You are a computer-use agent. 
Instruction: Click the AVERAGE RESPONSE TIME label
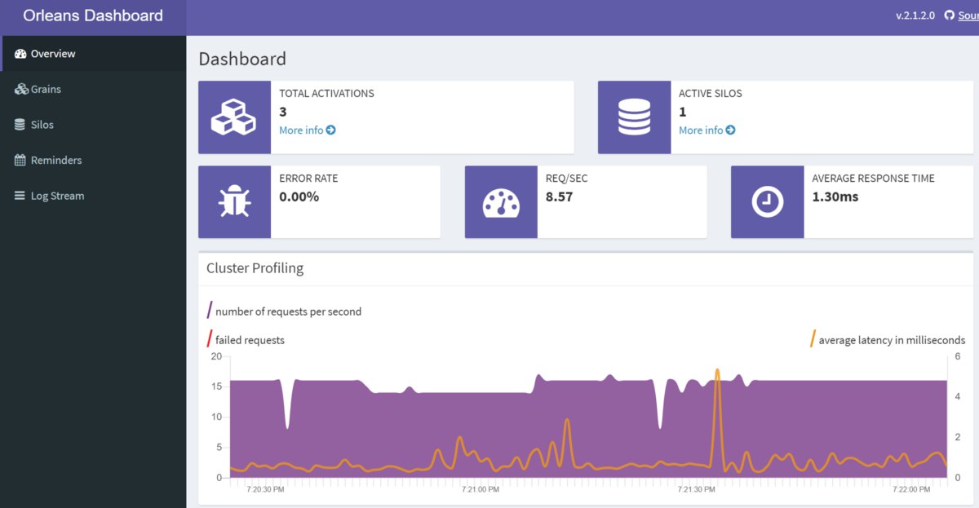[873, 179]
